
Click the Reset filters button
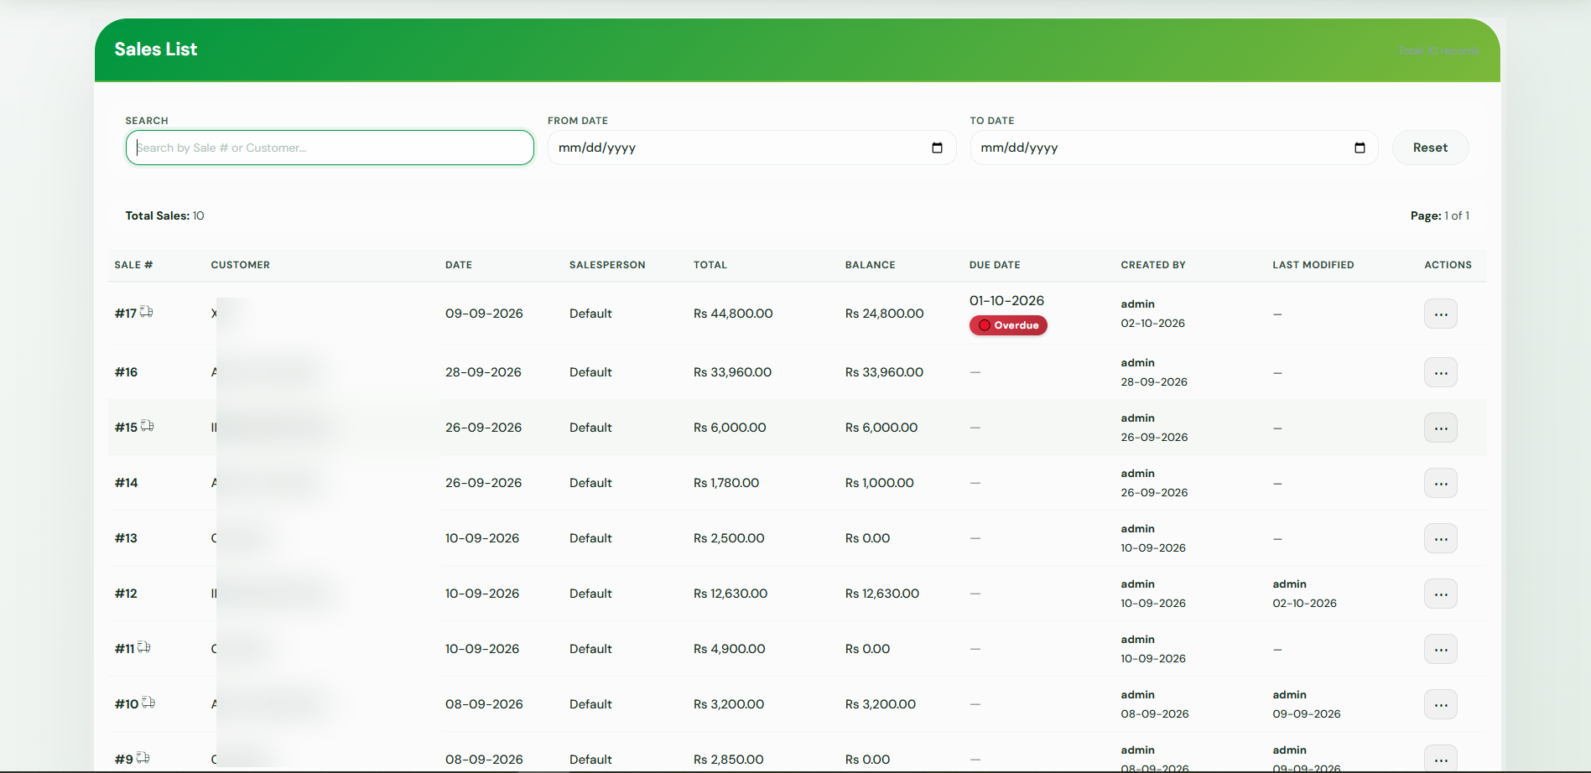point(1430,148)
